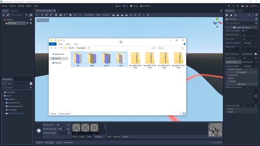260x146 pixels.
Task: Select the terrain Smooth height brush
Action: (122, 15)
